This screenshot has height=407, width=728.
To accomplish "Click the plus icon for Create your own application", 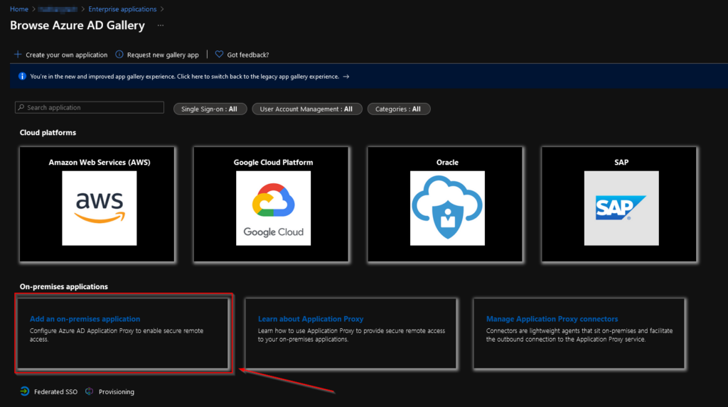I will pyautogui.click(x=18, y=54).
